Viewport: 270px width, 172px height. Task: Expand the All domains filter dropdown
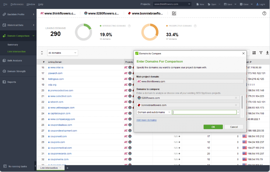[x=62, y=53]
